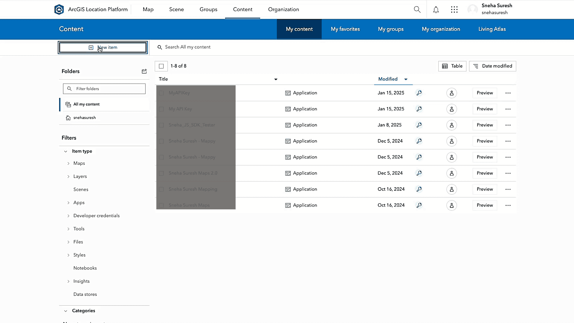This screenshot has width=574, height=323.
Task: Click the key icon on the MyAPIKey row
Action: (x=419, y=93)
